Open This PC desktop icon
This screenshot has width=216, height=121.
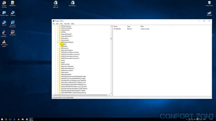pos(4,23)
